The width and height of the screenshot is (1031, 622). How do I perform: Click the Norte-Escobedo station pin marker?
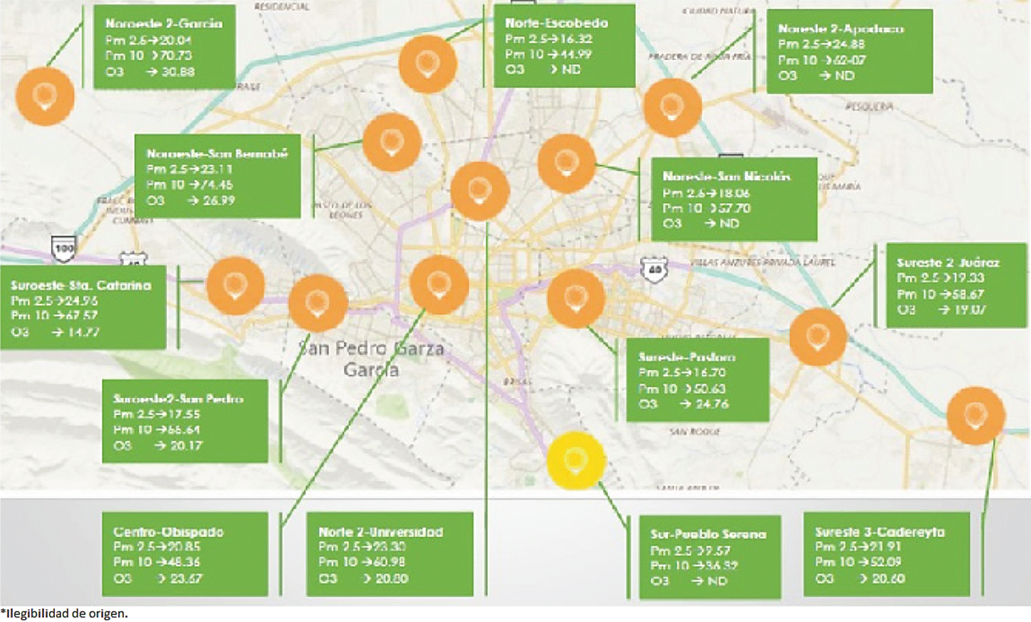tap(427, 64)
